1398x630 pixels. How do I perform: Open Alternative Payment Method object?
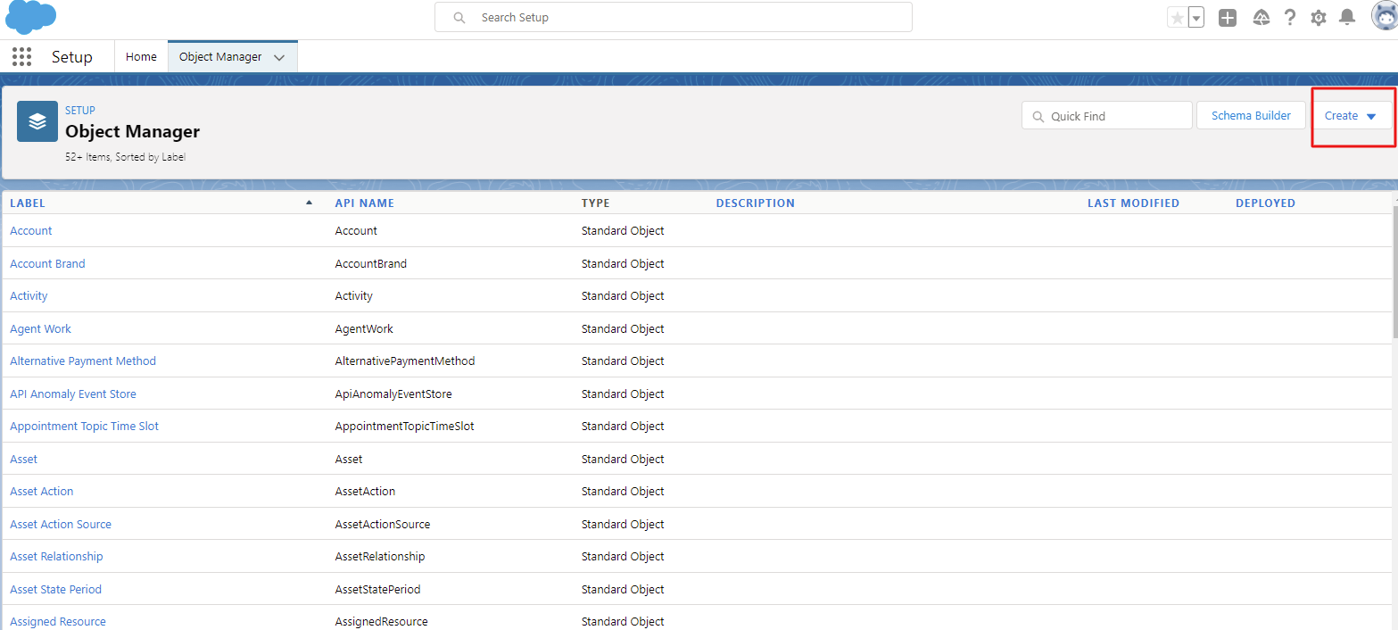point(83,361)
